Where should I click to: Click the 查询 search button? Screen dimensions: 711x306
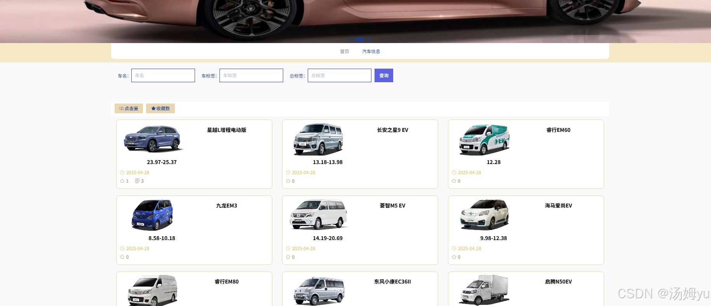[384, 75]
